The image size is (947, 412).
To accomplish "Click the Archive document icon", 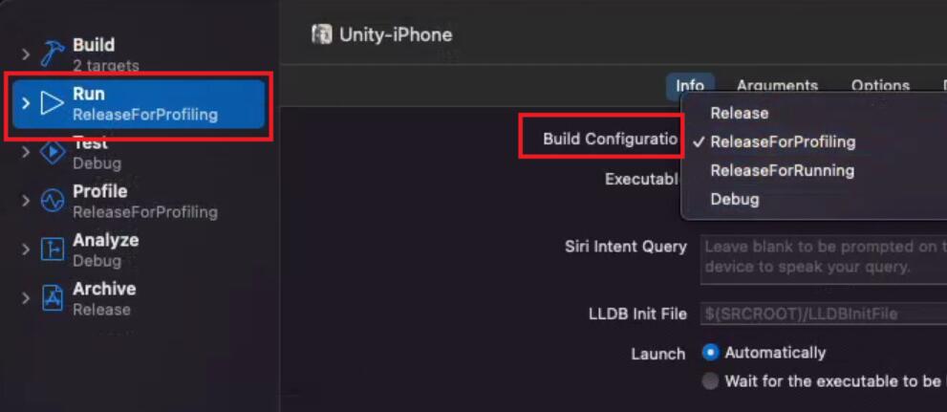I will point(53,298).
